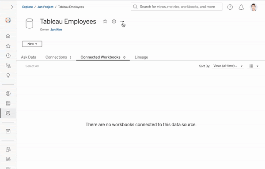The height and width of the screenshot is (169, 265).
Task: Open Personal Space sidebar icon
Action: 8,94
